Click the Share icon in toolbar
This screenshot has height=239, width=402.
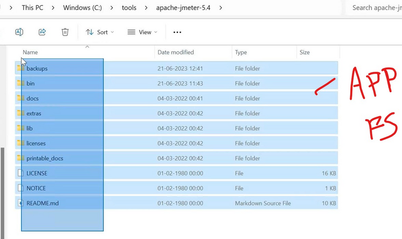click(42, 32)
